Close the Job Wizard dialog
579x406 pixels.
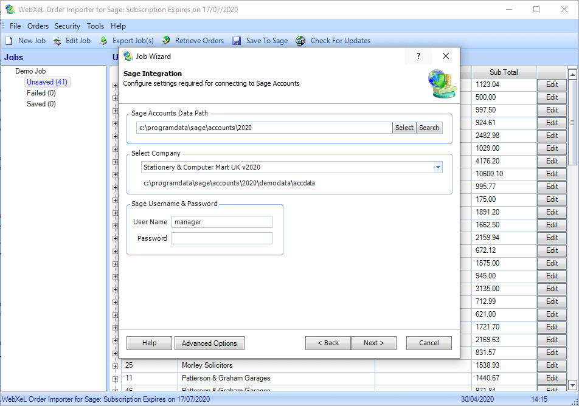[446, 56]
